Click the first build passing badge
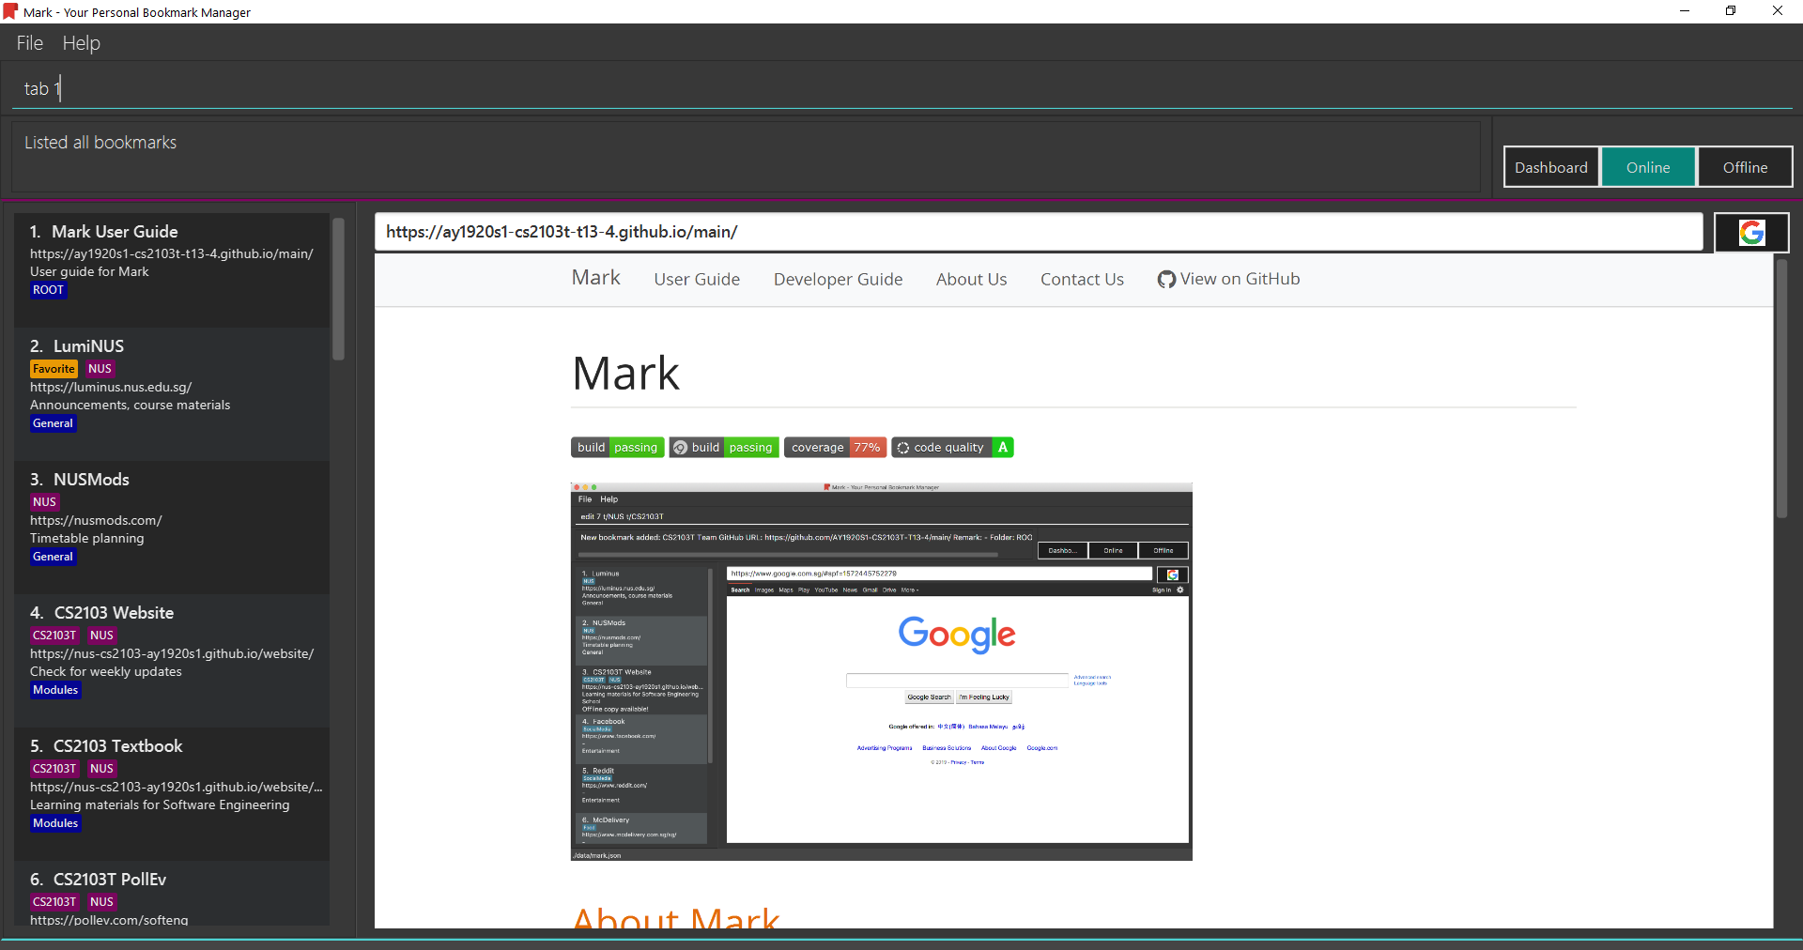 pyautogui.click(x=617, y=448)
